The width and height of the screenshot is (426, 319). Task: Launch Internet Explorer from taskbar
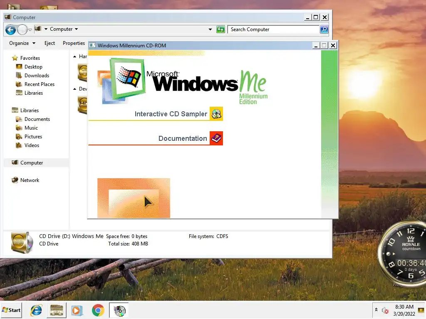tap(36, 310)
